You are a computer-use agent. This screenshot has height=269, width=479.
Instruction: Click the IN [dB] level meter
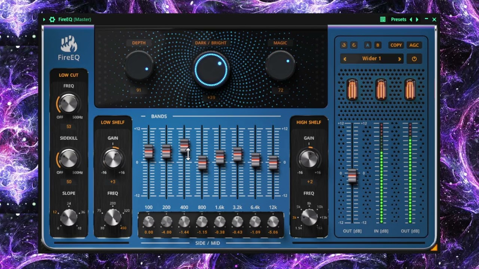(381, 173)
